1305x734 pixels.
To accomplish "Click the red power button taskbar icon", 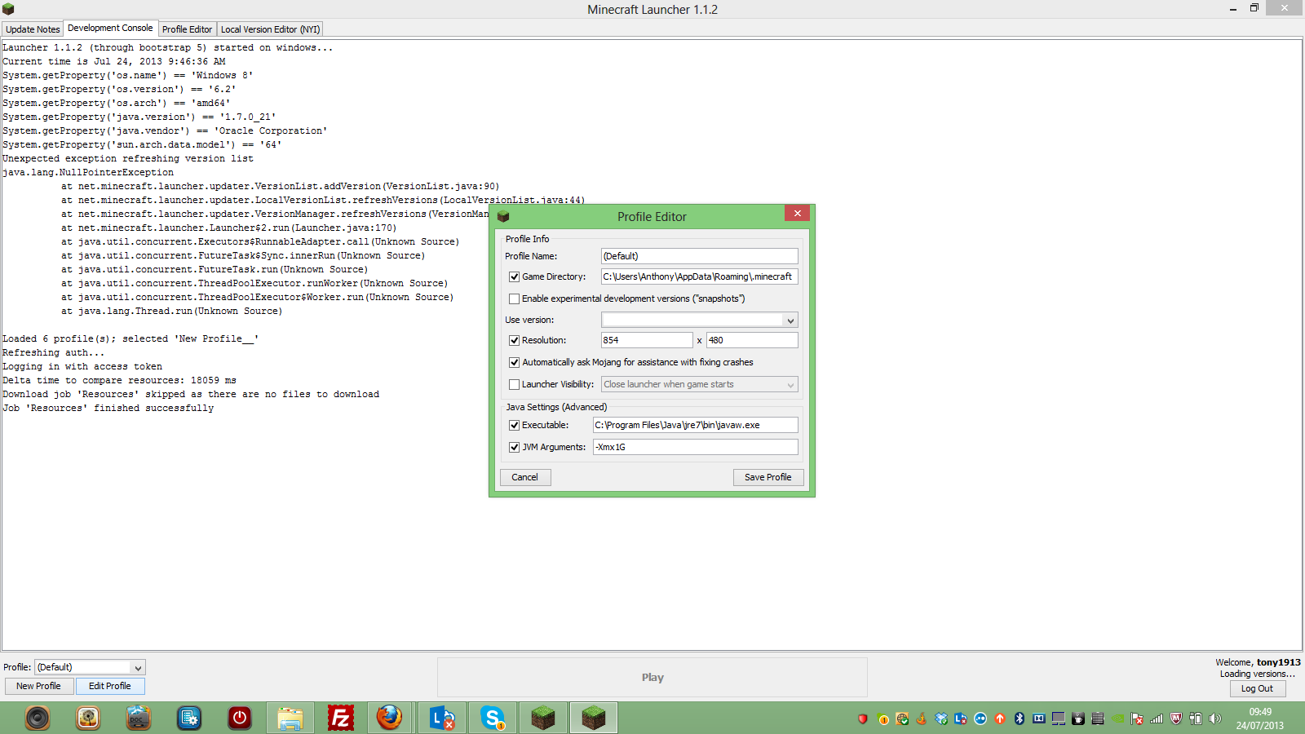I will [x=239, y=718].
